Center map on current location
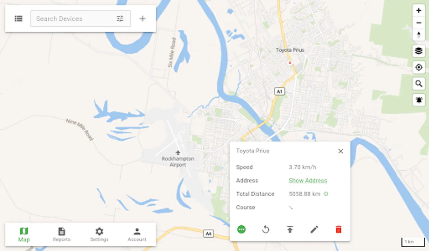The height and width of the screenshot is (251, 429). click(x=418, y=67)
